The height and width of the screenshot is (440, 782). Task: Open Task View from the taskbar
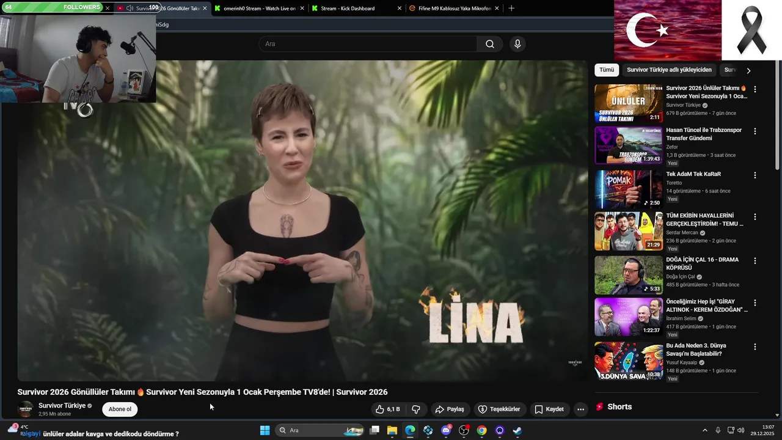(x=374, y=430)
